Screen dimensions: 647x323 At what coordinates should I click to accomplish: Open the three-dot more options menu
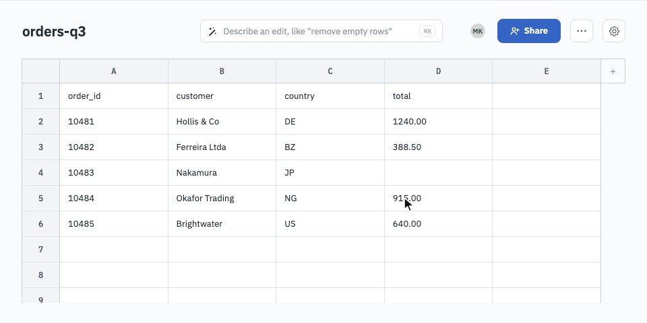[x=582, y=31]
